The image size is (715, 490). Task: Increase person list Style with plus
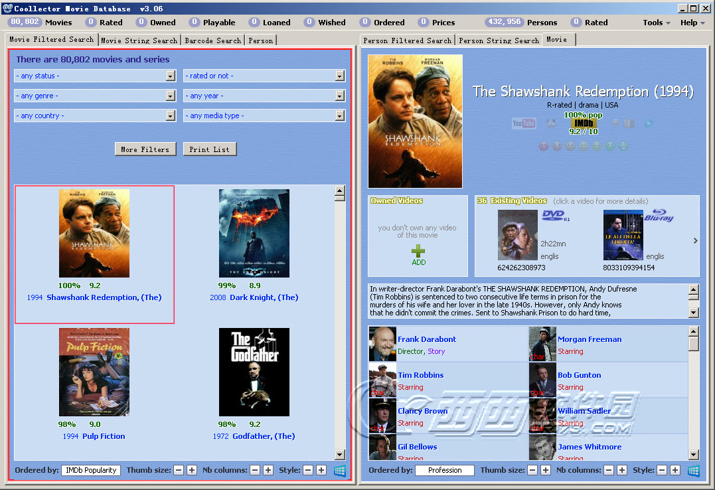tap(675, 470)
